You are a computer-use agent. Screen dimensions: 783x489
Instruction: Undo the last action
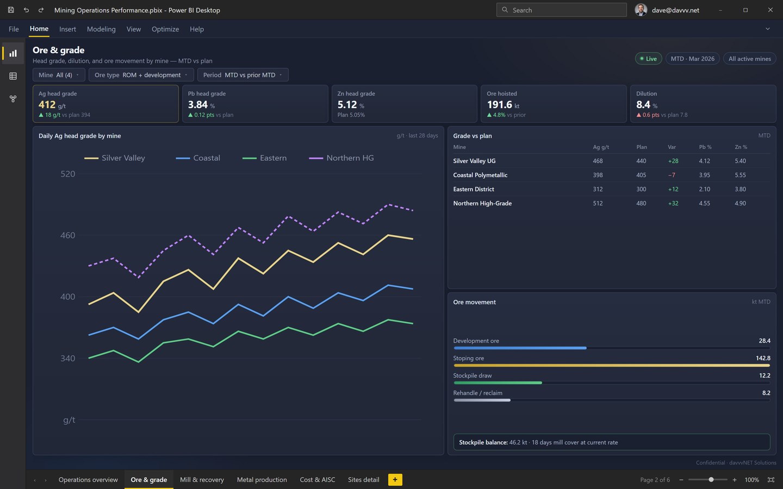tap(26, 10)
